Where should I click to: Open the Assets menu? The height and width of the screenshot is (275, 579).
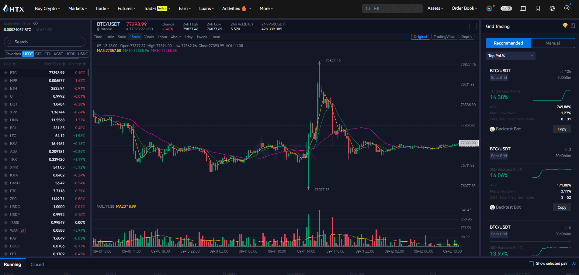pyautogui.click(x=435, y=8)
